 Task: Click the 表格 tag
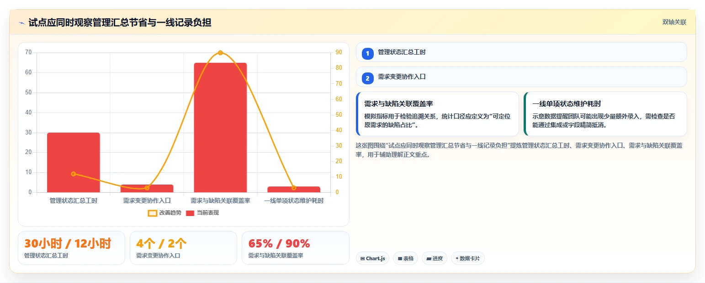coord(405,258)
